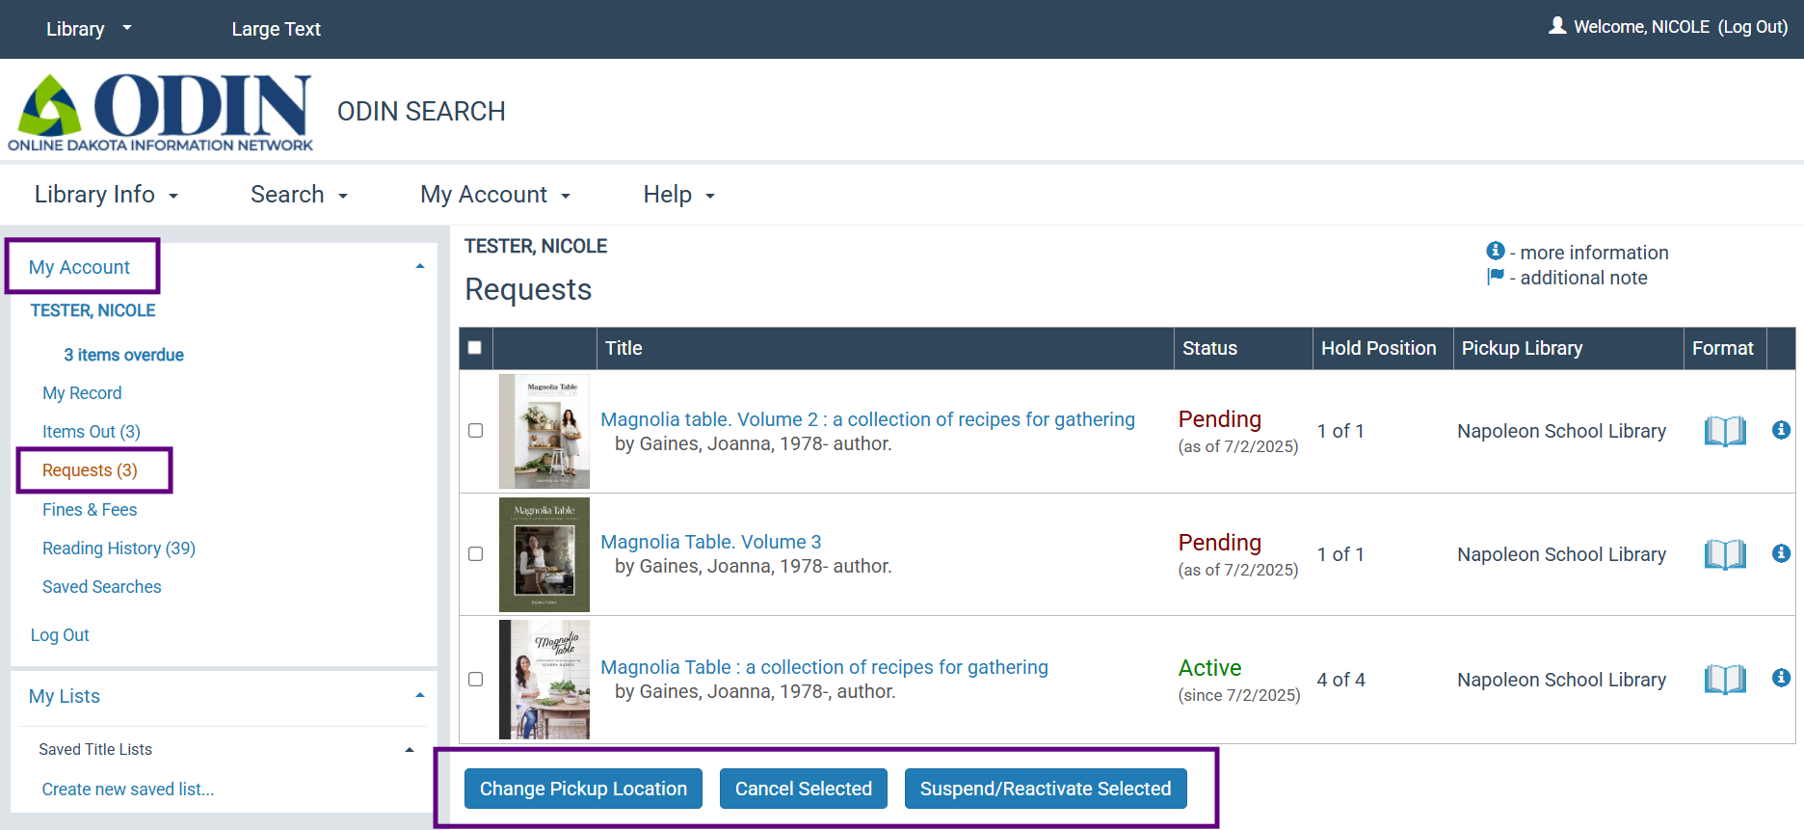The width and height of the screenshot is (1804, 830).
Task: Click Log Out link in top bar
Action: point(1753,27)
